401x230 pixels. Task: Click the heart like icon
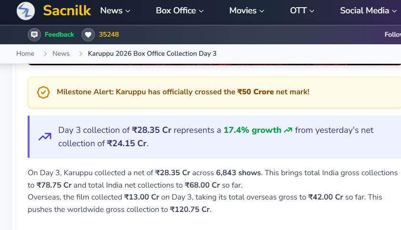tap(88, 34)
